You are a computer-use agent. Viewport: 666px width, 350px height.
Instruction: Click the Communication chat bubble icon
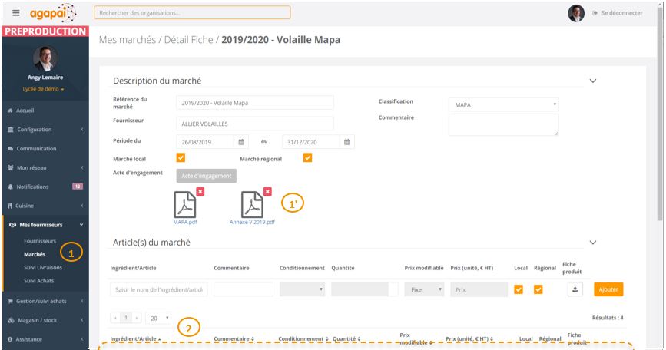click(x=10, y=148)
